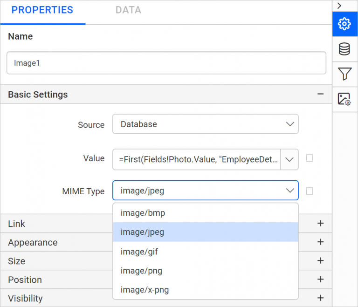Expand the Size section
Screen dimensions: 358x307
click(320, 261)
